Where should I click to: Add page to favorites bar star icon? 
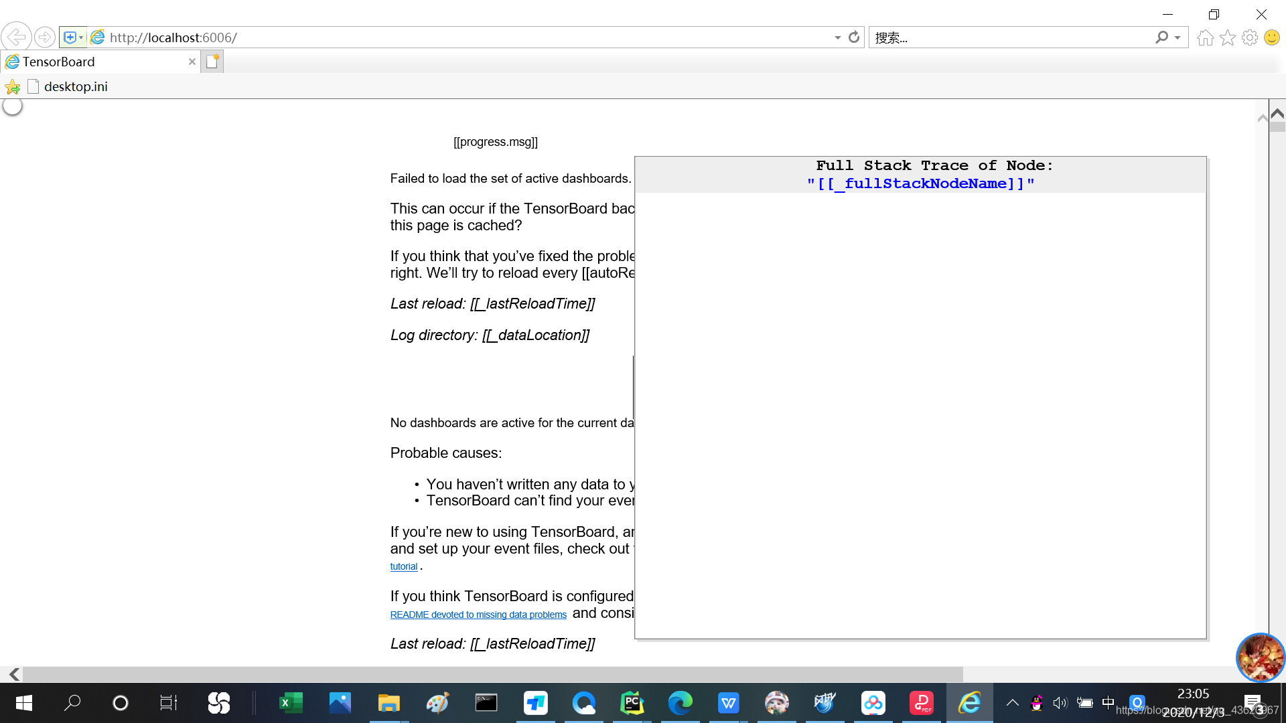(x=13, y=86)
